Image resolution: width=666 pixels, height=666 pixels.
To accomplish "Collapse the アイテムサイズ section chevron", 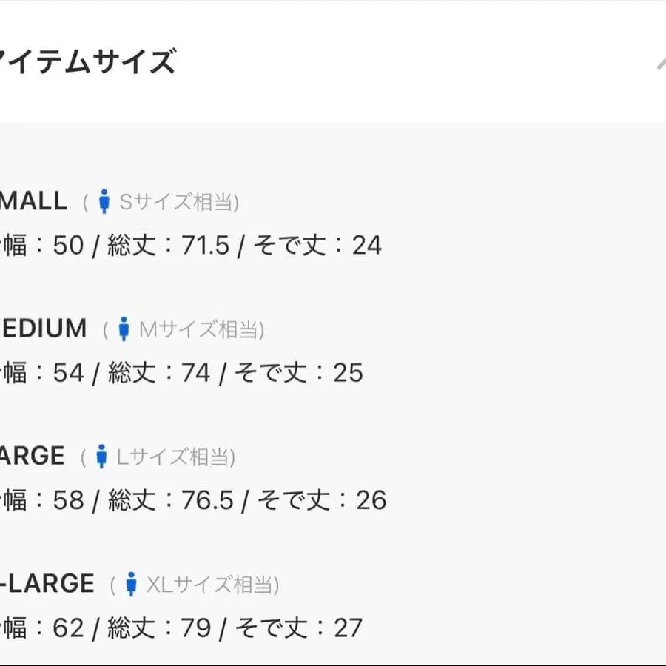I will tap(661, 62).
